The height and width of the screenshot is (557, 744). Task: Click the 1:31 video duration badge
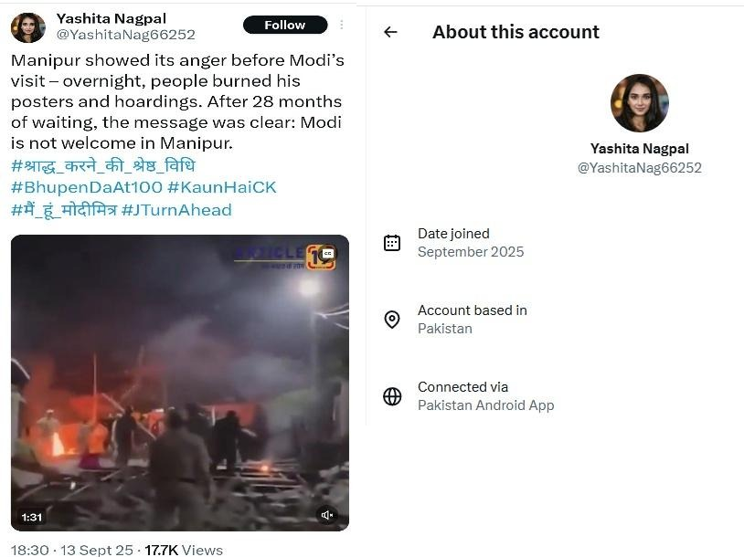pyautogui.click(x=32, y=517)
